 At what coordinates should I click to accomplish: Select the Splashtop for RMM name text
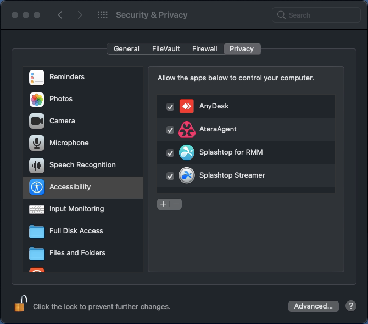point(231,152)
